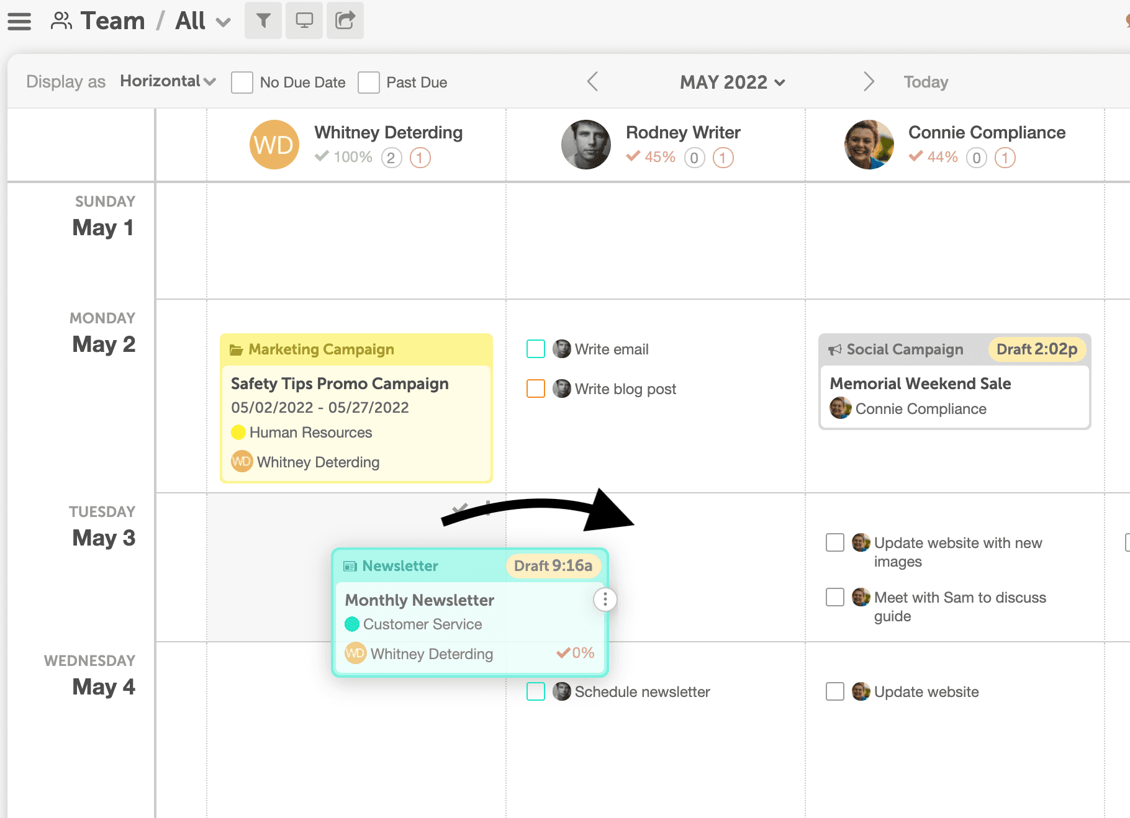1130x818 pixels.
Task: Go to next month arrow
Action: pyautogui.click(x=869, y=81)
